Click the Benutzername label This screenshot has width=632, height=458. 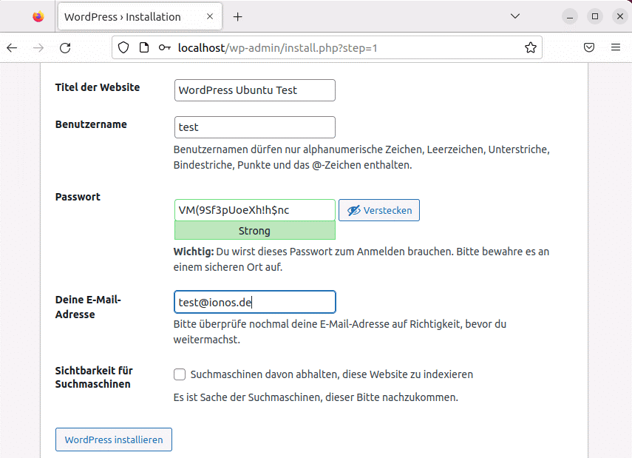pyautogui.click(x=91, y=124)
